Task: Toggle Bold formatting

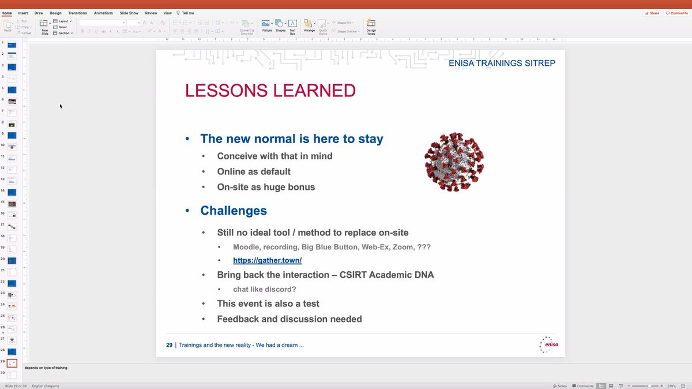Action: point(82,31)
